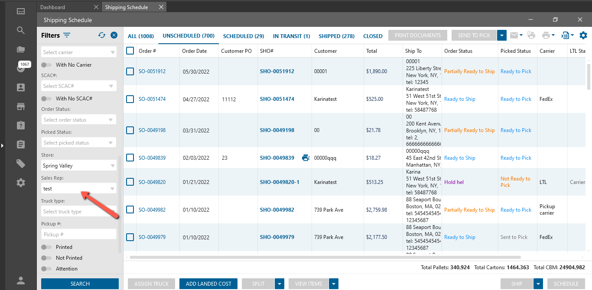Click the email envelope icon in the toolbar
This screenshot has height=290, width=592.
pos(514,35)
